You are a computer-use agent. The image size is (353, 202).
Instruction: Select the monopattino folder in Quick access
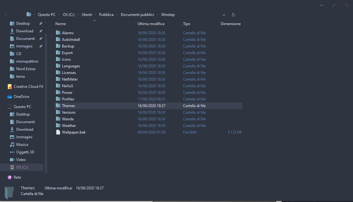(x=27, y=61)
